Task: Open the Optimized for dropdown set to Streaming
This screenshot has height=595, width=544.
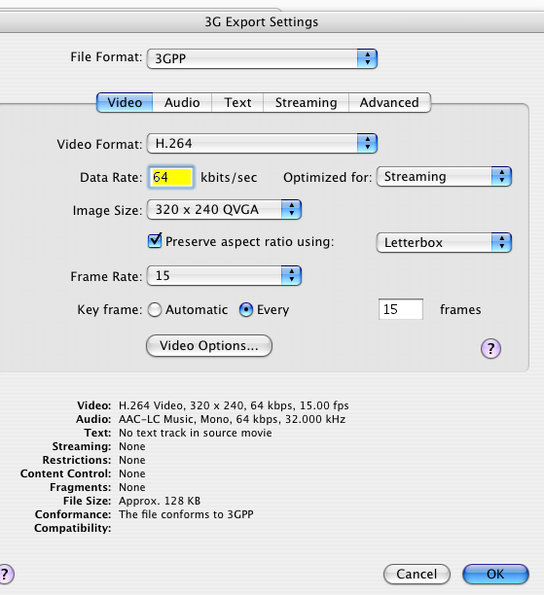Action: tap(444, 176)
